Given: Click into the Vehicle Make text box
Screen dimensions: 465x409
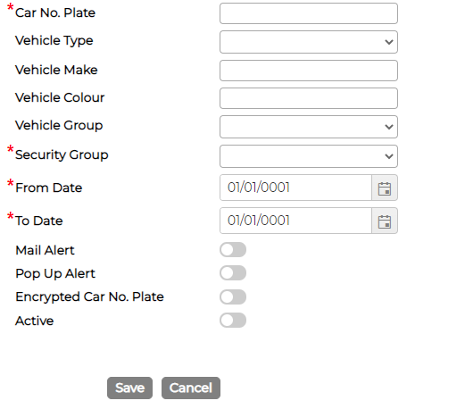Looking at the screenshot, I should click(309, 71).
